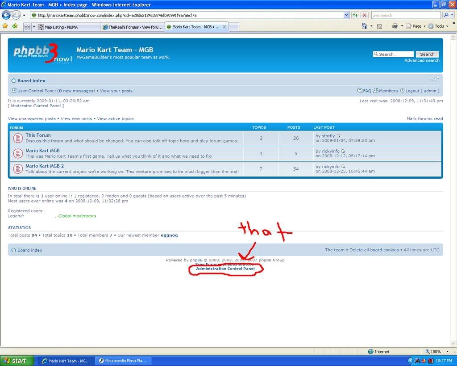Image resolution: width=457 pixels, height=366 pixels.
Task: Click the This Forum unread posts icon
Action: click(x=18, y=138)
